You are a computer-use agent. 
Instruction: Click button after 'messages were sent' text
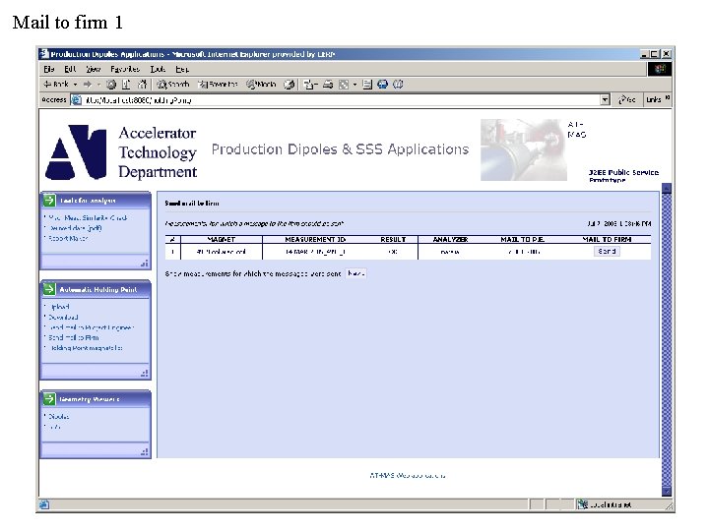[355, 273]
